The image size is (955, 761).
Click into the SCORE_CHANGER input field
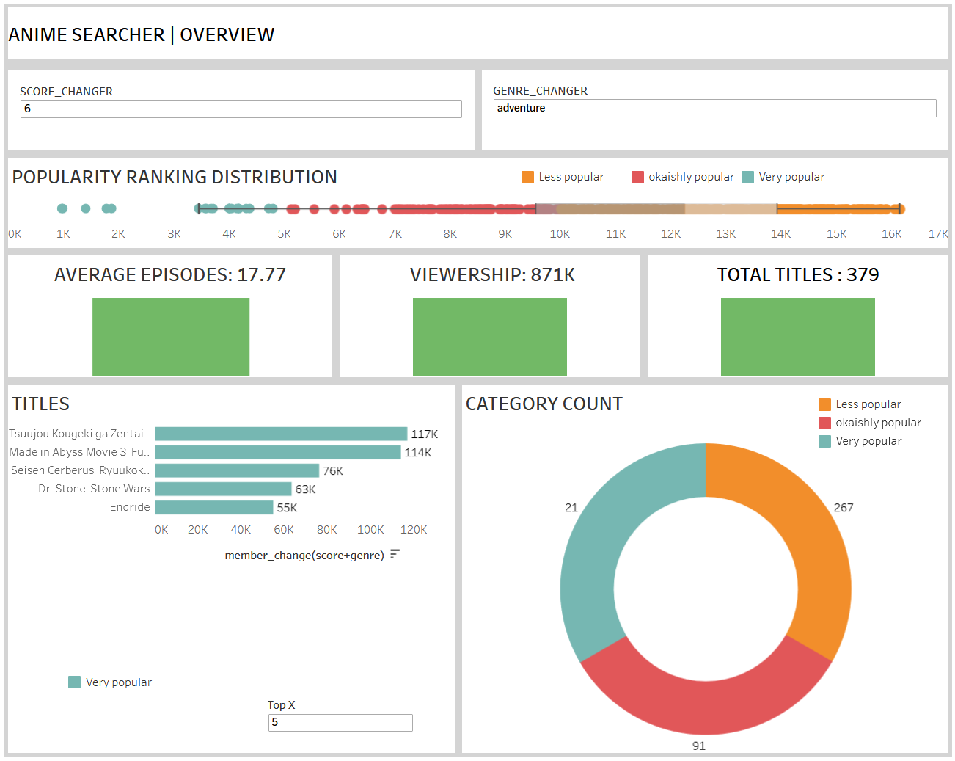(x=241, y=109)
